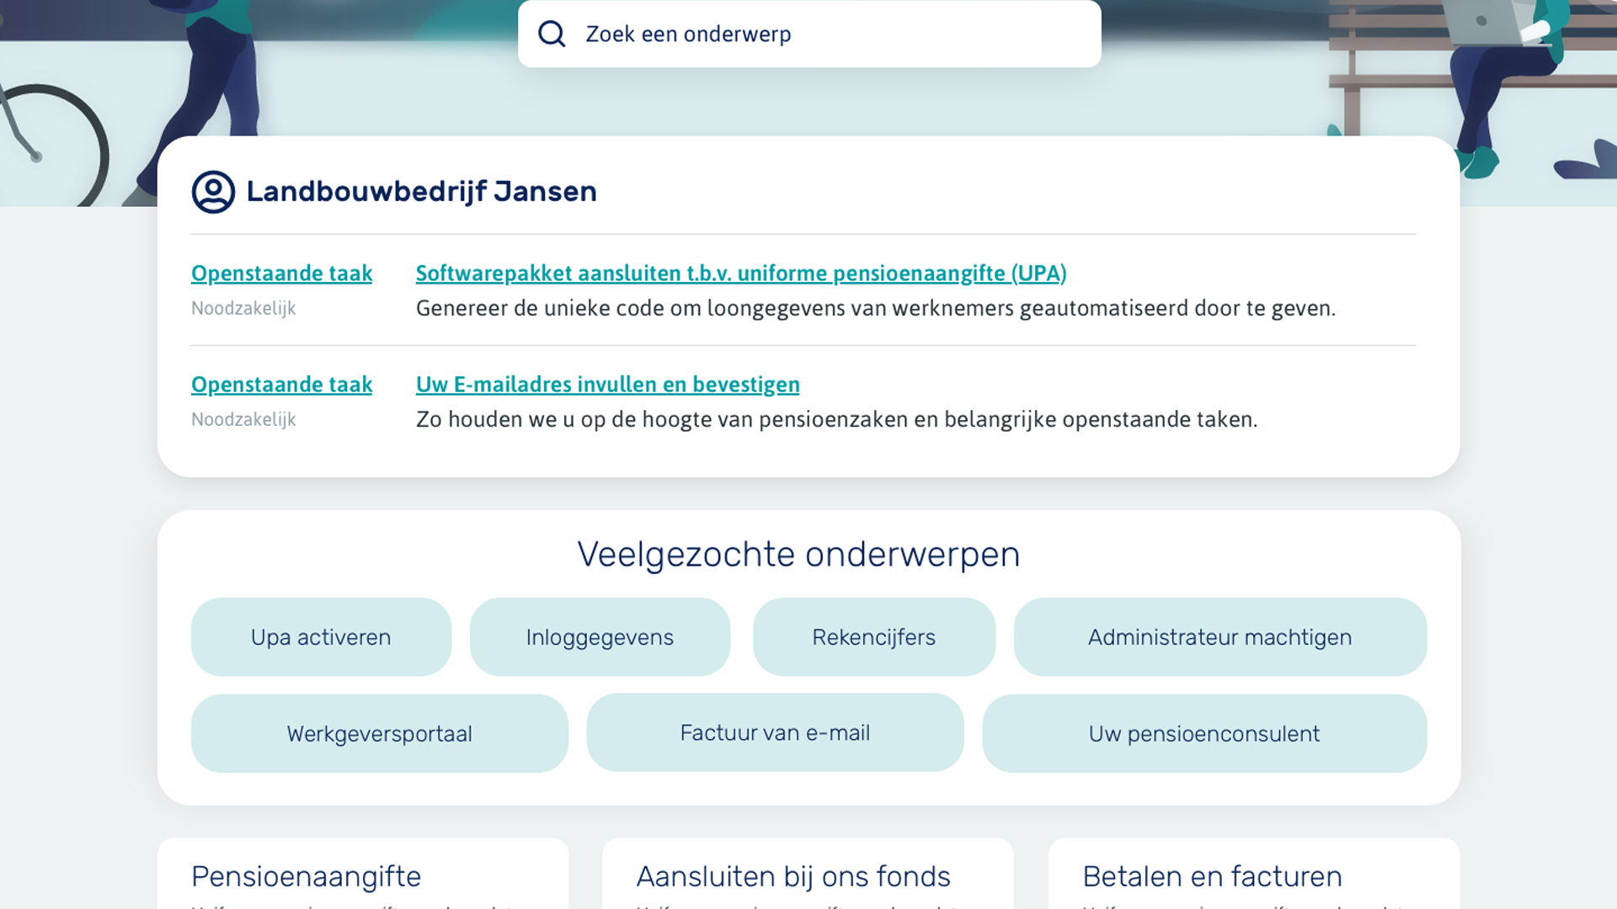Select the 'Uw pensioenconsulent' topic button
This screenshot has width=1617, height=909.
(x=1203, y=734)
